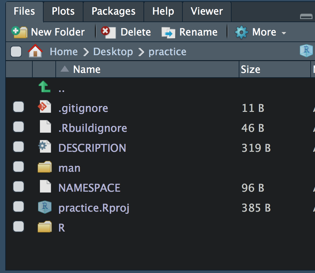This screenshot has height=273, width=315.
Task: Click the practice.Rproj file icon
Action: (x=45, y=207)
